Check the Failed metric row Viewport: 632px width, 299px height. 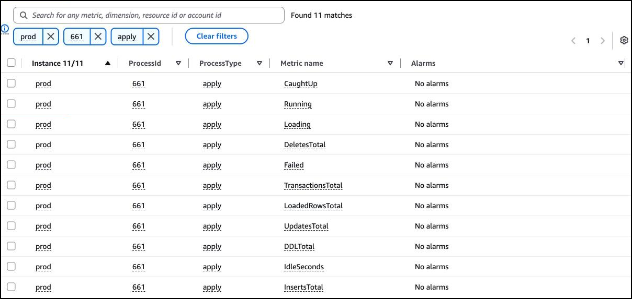click(x=11, y=164)
